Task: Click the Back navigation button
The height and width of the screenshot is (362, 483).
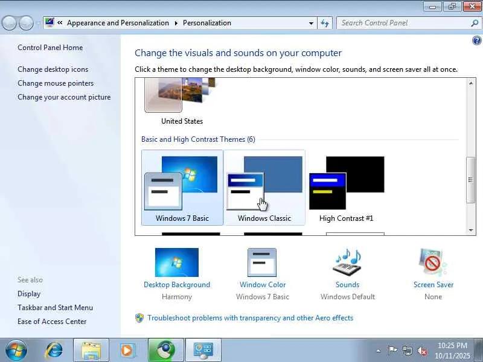Action: tap(9, 23)
